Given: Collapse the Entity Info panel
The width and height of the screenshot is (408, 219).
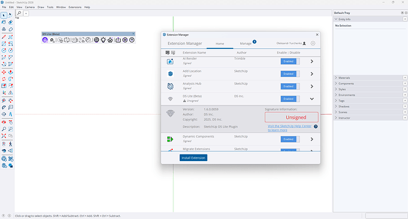Looking at the screenshot, I should pos(336,19).
